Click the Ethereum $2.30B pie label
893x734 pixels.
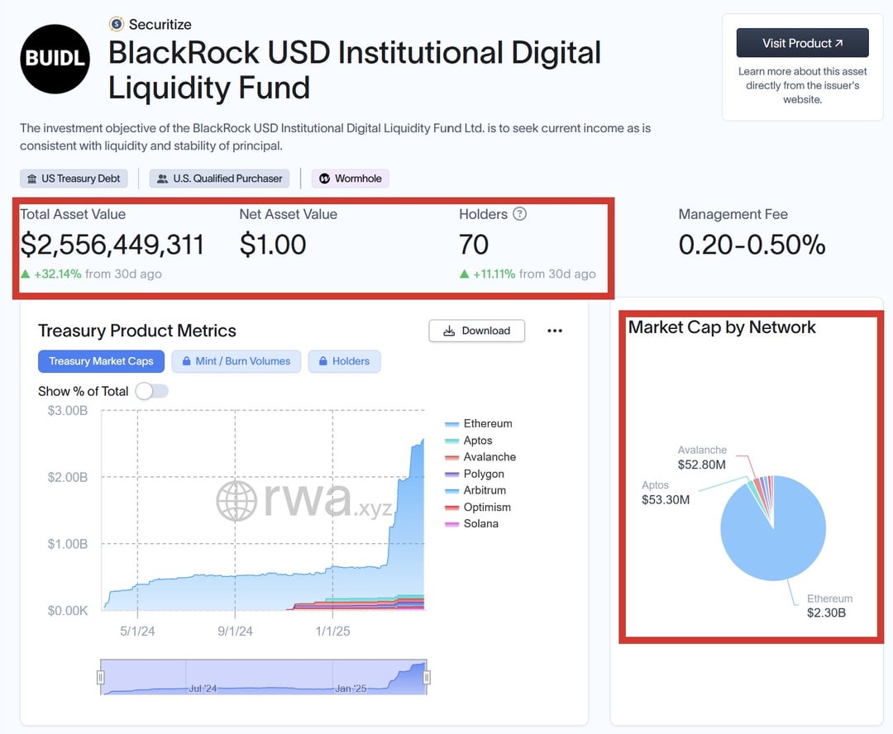coord(829,606)
